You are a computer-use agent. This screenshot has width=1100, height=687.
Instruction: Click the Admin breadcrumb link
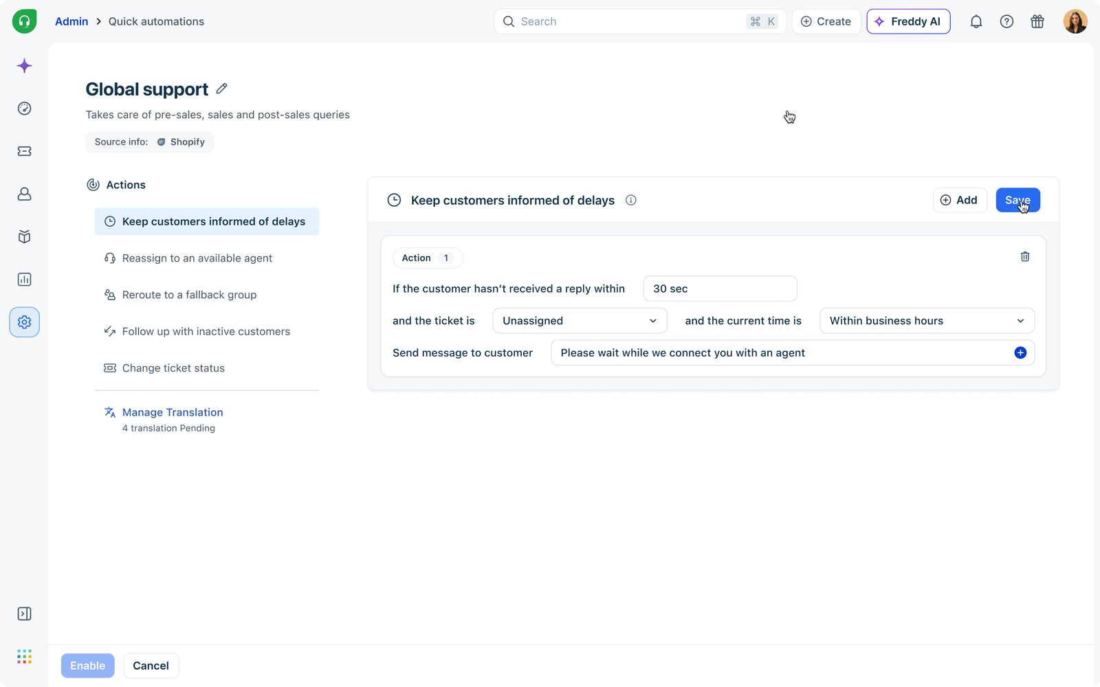click(71, 21)
